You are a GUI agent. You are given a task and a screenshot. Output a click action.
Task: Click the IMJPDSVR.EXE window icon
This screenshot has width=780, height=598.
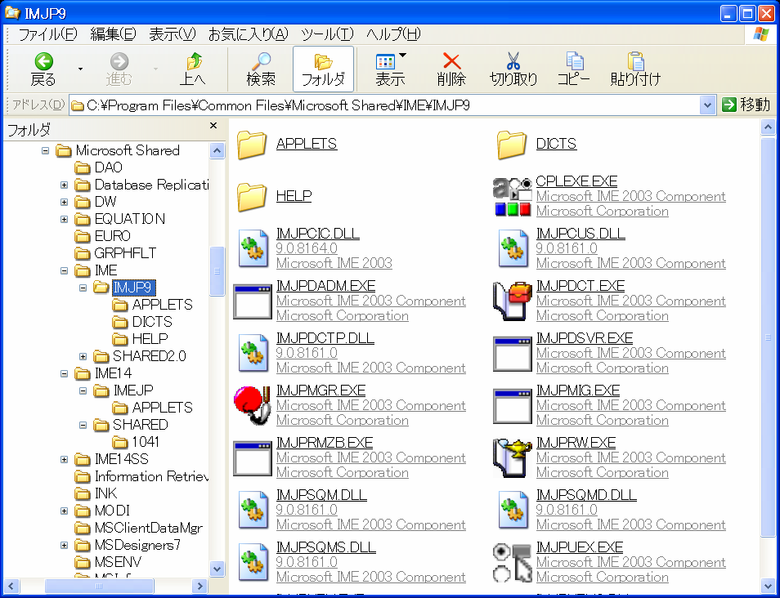click(x=513, y=354)
